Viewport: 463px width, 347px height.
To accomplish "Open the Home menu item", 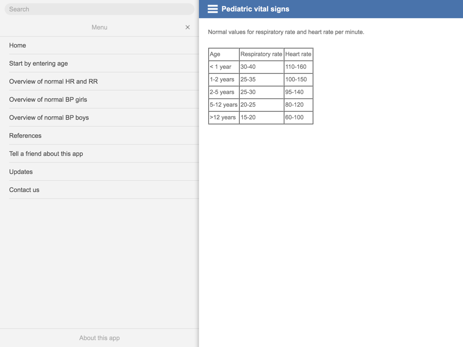I will 104,45.
